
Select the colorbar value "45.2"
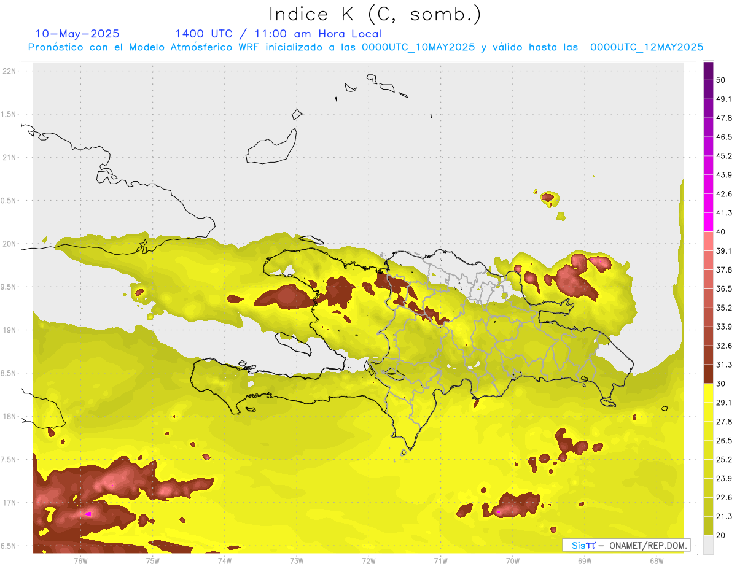click(724, 156)
